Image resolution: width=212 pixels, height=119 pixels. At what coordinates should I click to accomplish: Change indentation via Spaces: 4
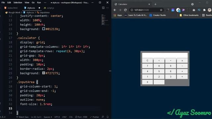pos(48,117)
